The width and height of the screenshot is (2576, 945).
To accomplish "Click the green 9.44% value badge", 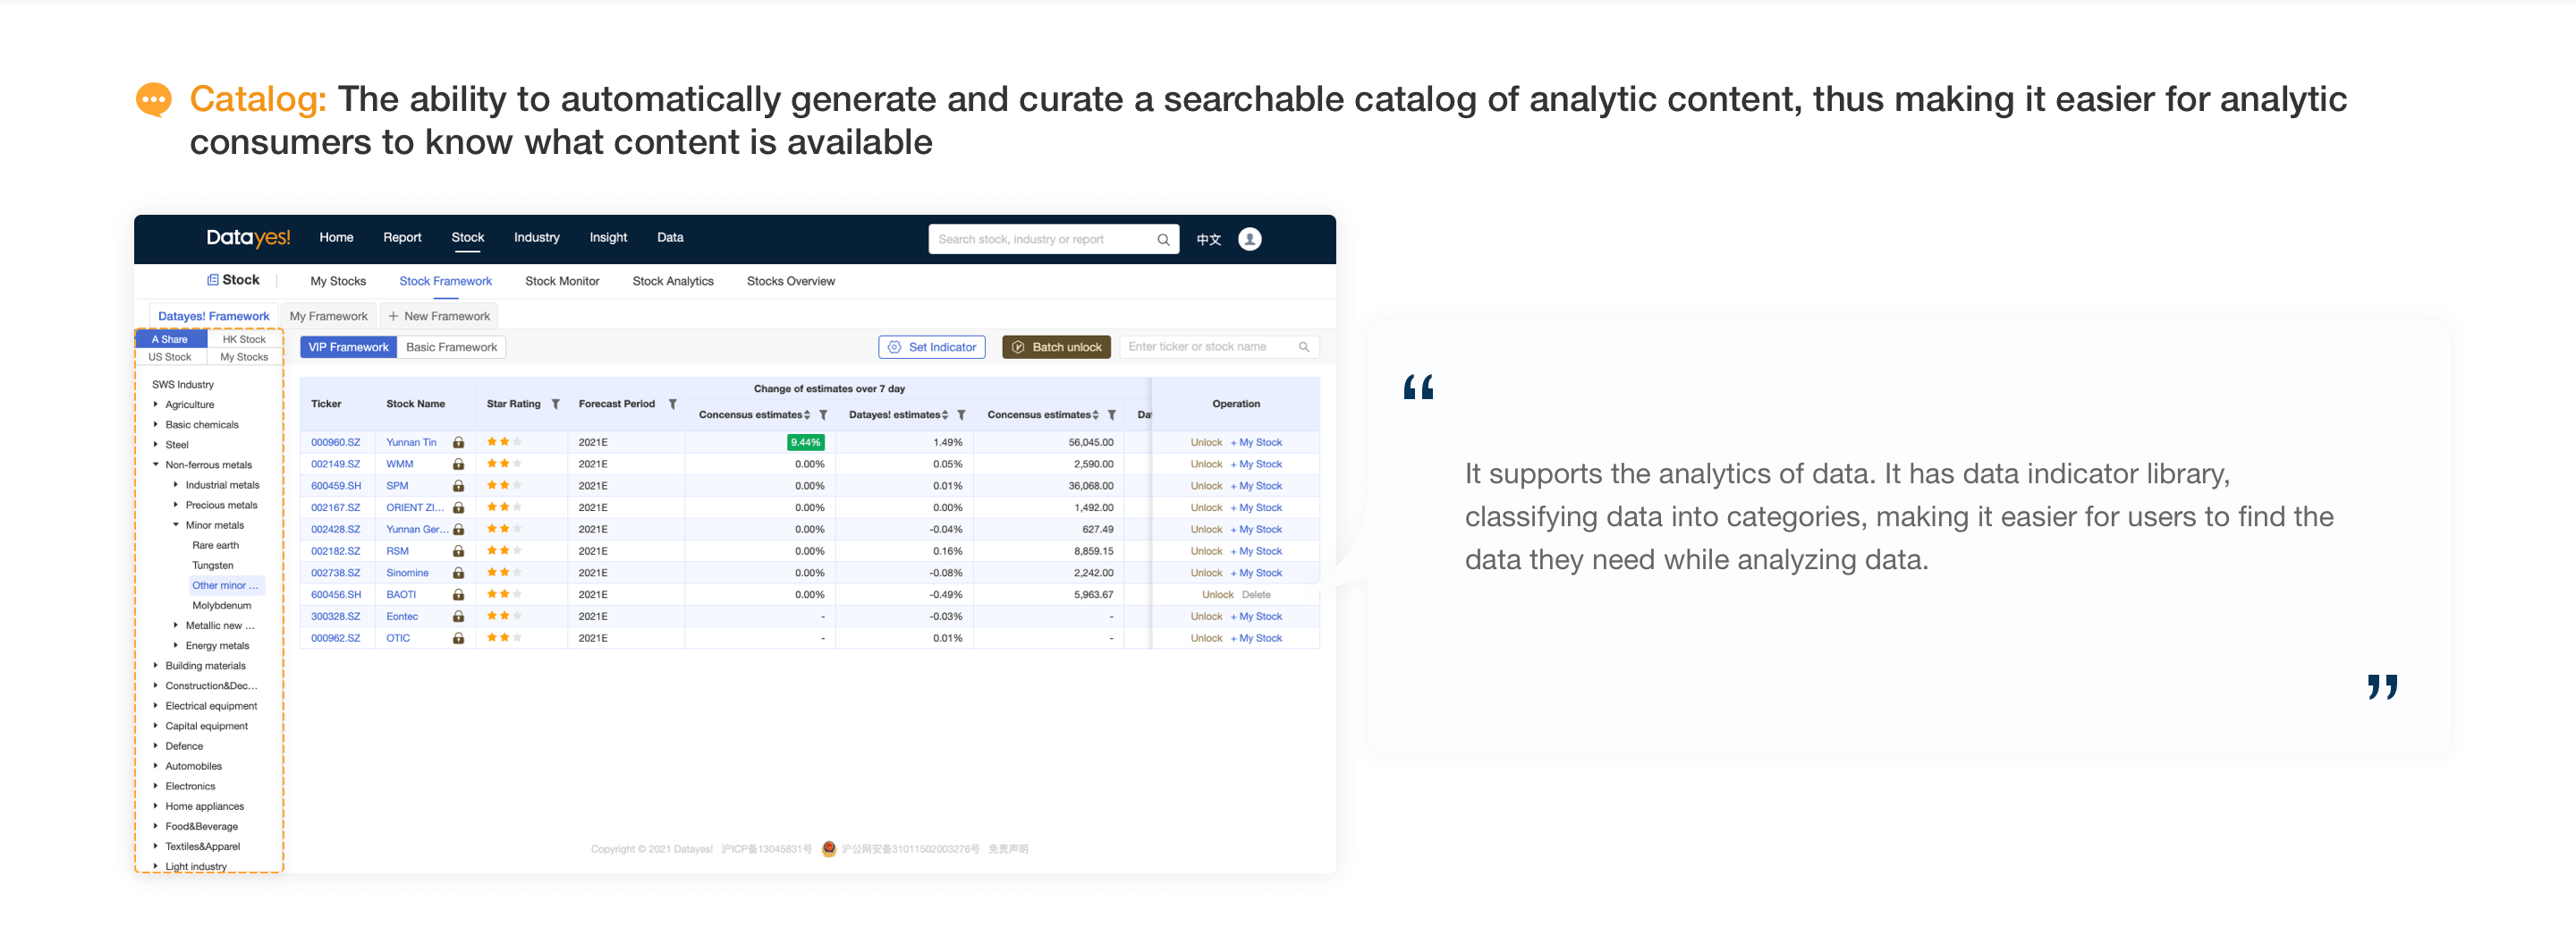I will click(x=805, y=442).
